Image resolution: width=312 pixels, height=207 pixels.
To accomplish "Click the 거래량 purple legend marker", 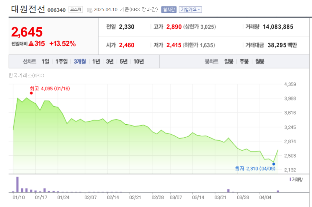I will (290, 179).
